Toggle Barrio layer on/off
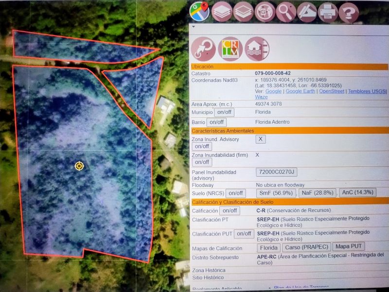This screenshot has width=389, height=292. (x=216, y=122)
